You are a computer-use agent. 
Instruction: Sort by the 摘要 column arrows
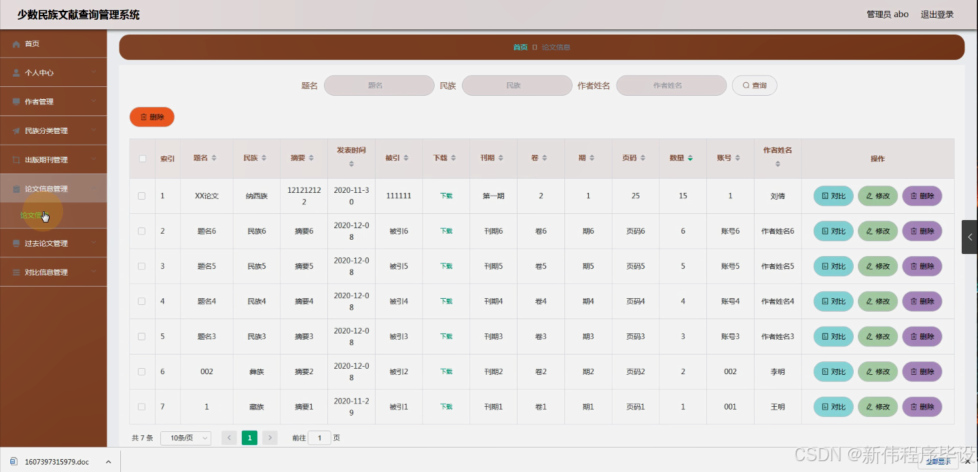(311, 158)
